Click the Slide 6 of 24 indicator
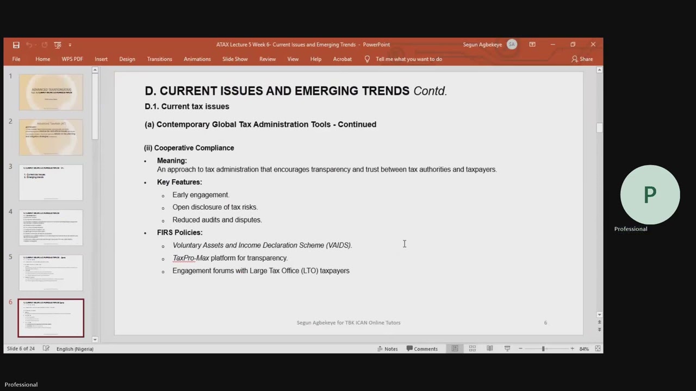The height and width of the screenshot is (391, 696). coord(21,349)
